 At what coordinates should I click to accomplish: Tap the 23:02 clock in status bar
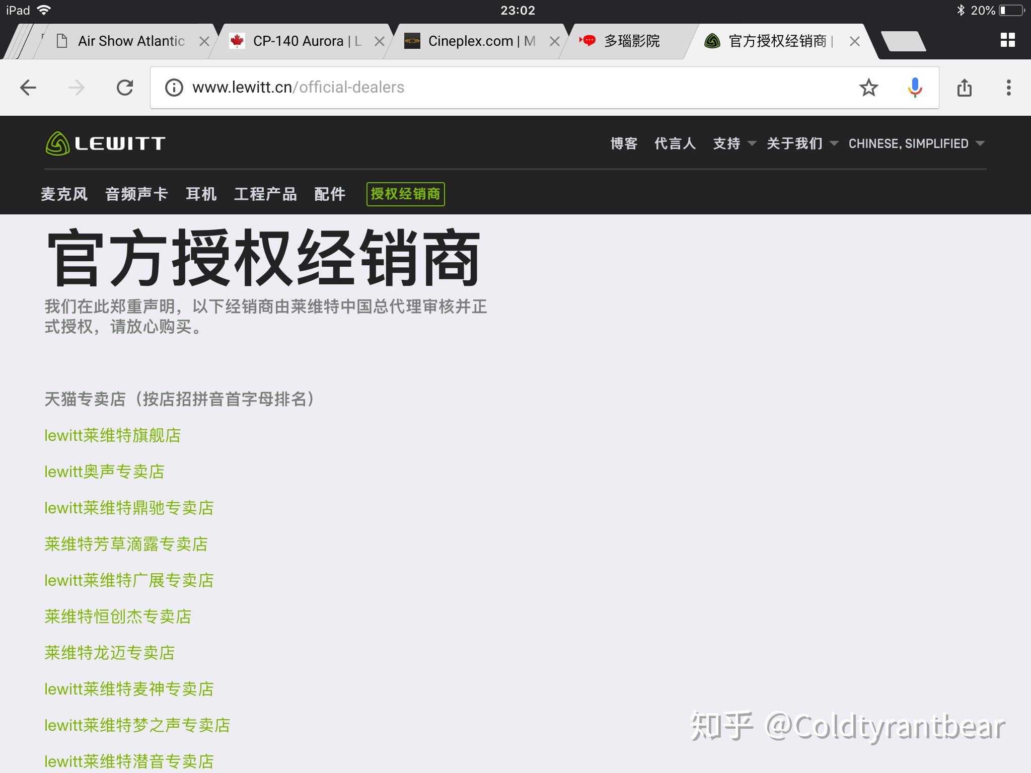point(518,10)
